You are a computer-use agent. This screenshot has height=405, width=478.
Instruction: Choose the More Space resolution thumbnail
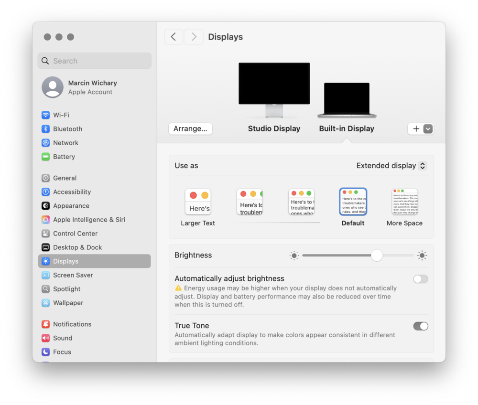tap(405, 202)
